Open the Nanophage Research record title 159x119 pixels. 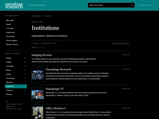tap(58, 69)
